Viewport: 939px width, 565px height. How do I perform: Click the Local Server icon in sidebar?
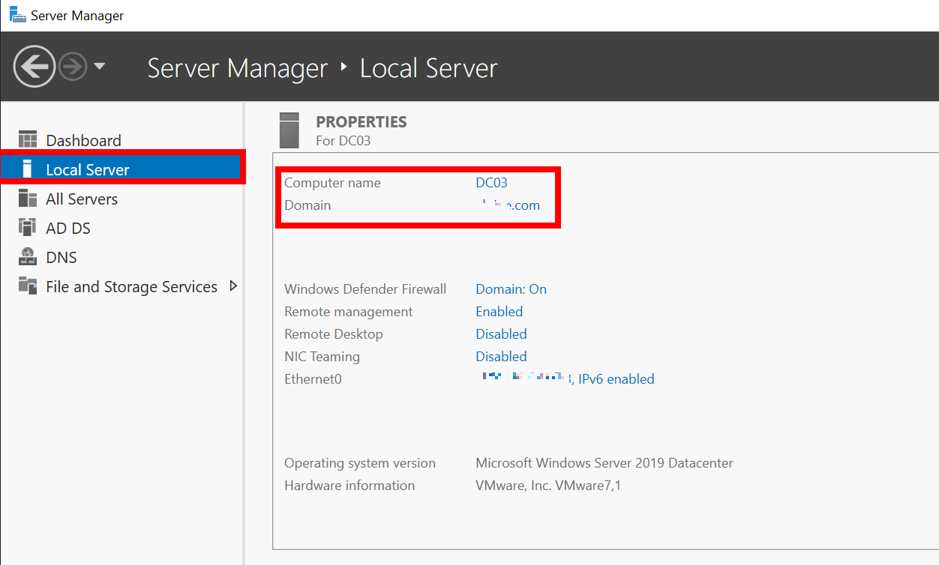pyautogui.click(x=28, y=169)
